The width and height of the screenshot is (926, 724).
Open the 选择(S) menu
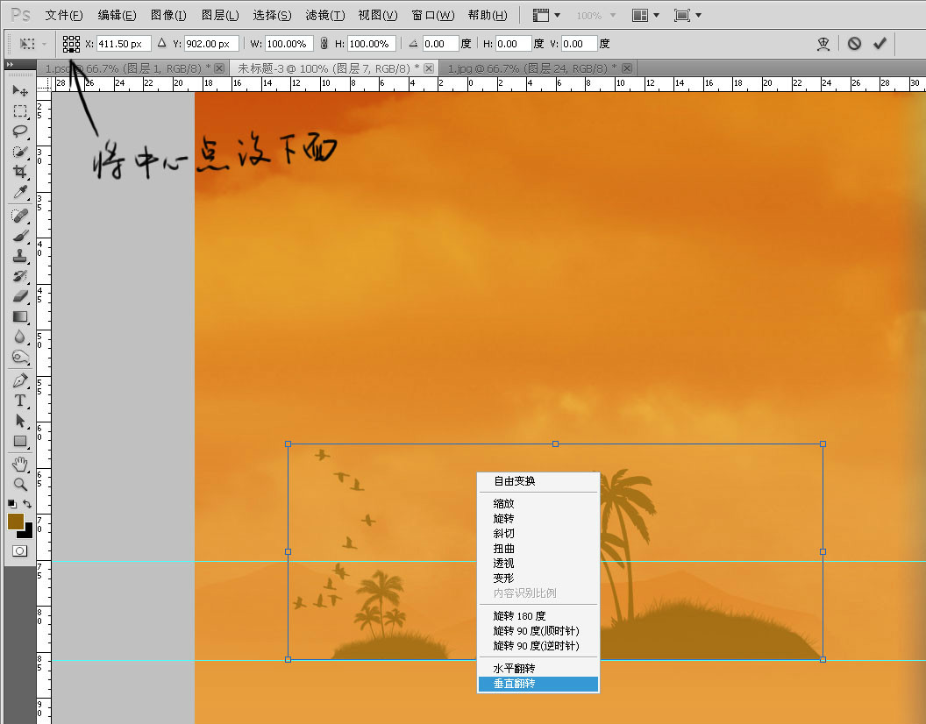tap(272, 16)
